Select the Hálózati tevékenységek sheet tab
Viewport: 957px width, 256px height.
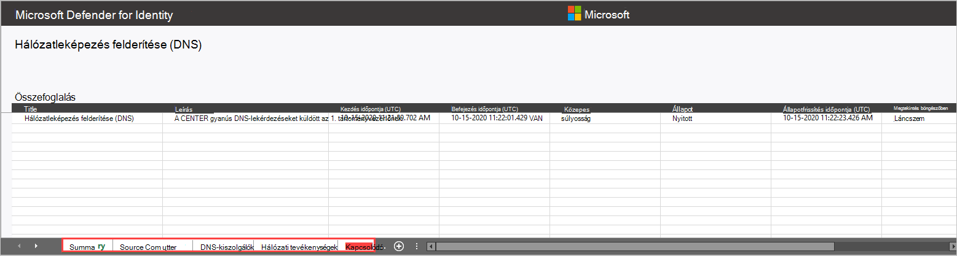point(297,247)
